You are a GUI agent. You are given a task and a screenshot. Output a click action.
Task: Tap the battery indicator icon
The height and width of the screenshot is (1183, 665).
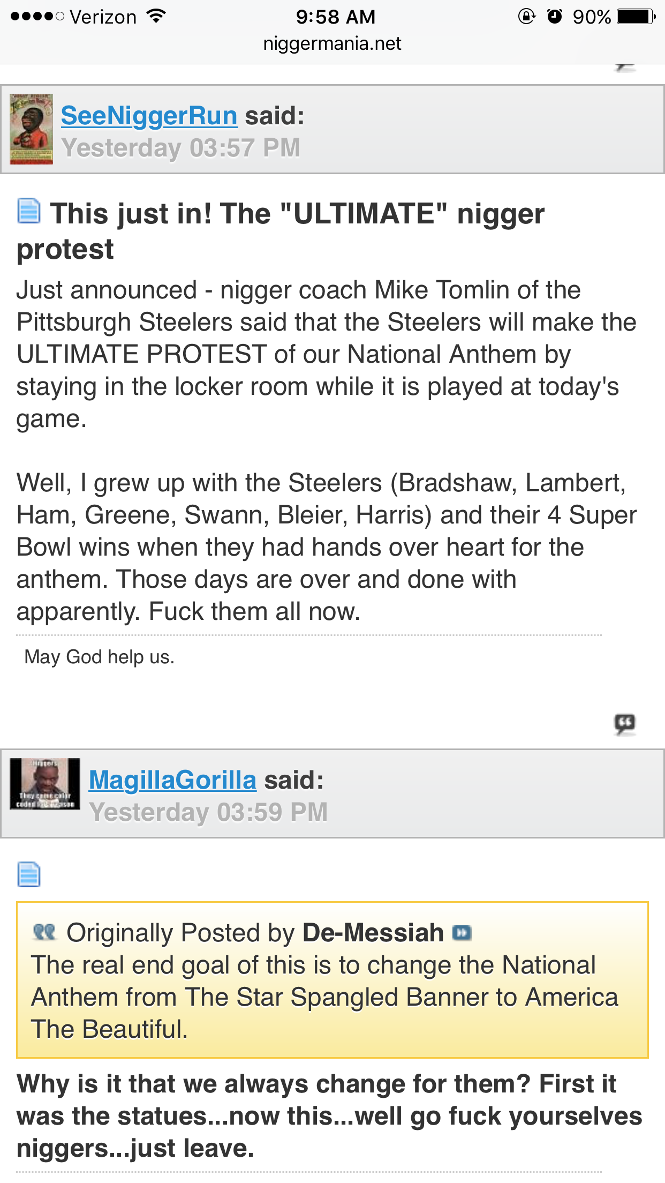click(x=636, y=17)
